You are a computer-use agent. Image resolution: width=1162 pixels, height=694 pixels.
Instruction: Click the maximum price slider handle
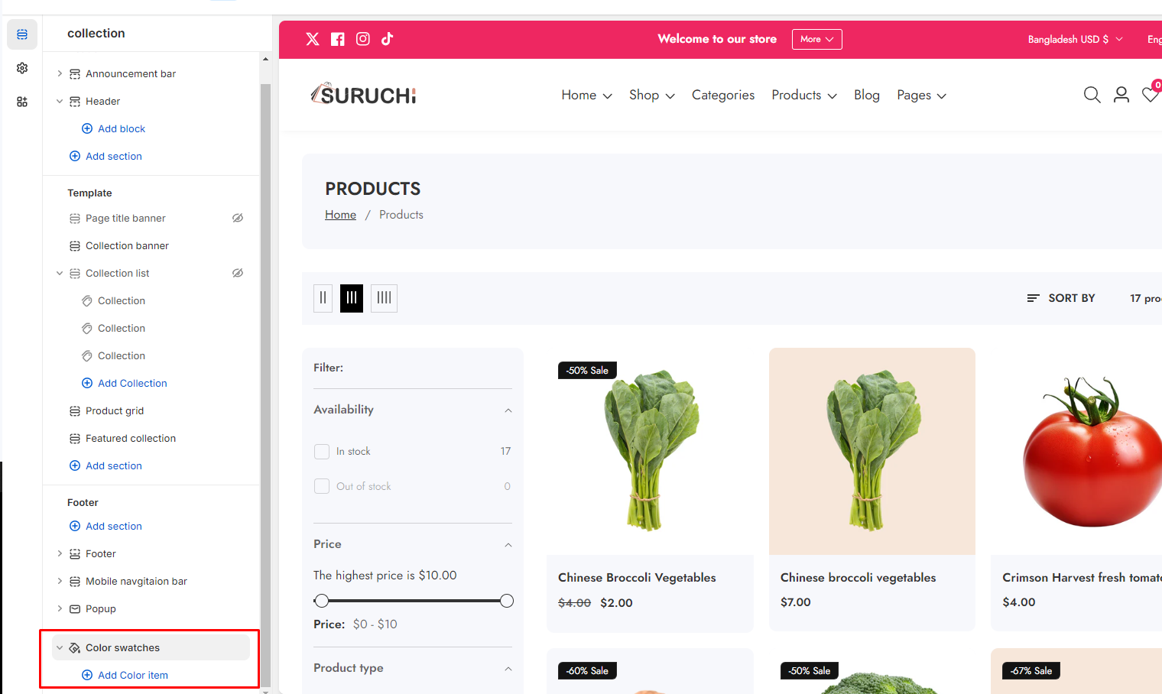pos(506,601)
